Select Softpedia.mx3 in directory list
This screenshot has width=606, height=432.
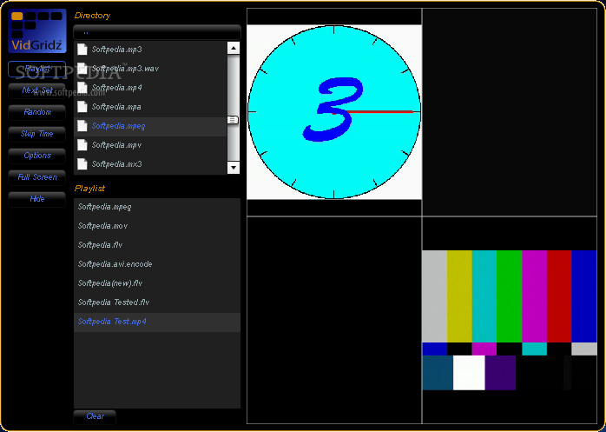[x=150, y=164]
